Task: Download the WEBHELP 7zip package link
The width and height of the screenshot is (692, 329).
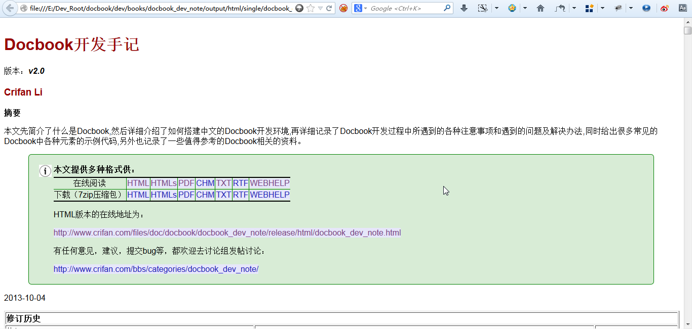Action: click(x=270, y=195)
